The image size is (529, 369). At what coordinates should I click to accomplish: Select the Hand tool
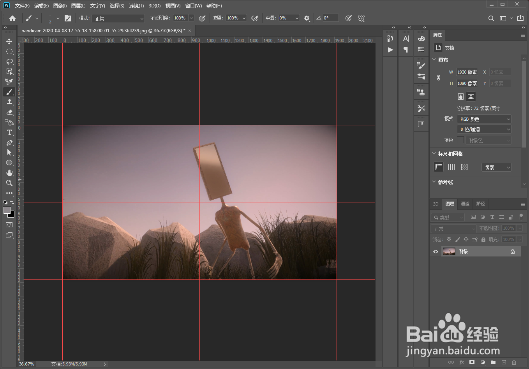9,173
